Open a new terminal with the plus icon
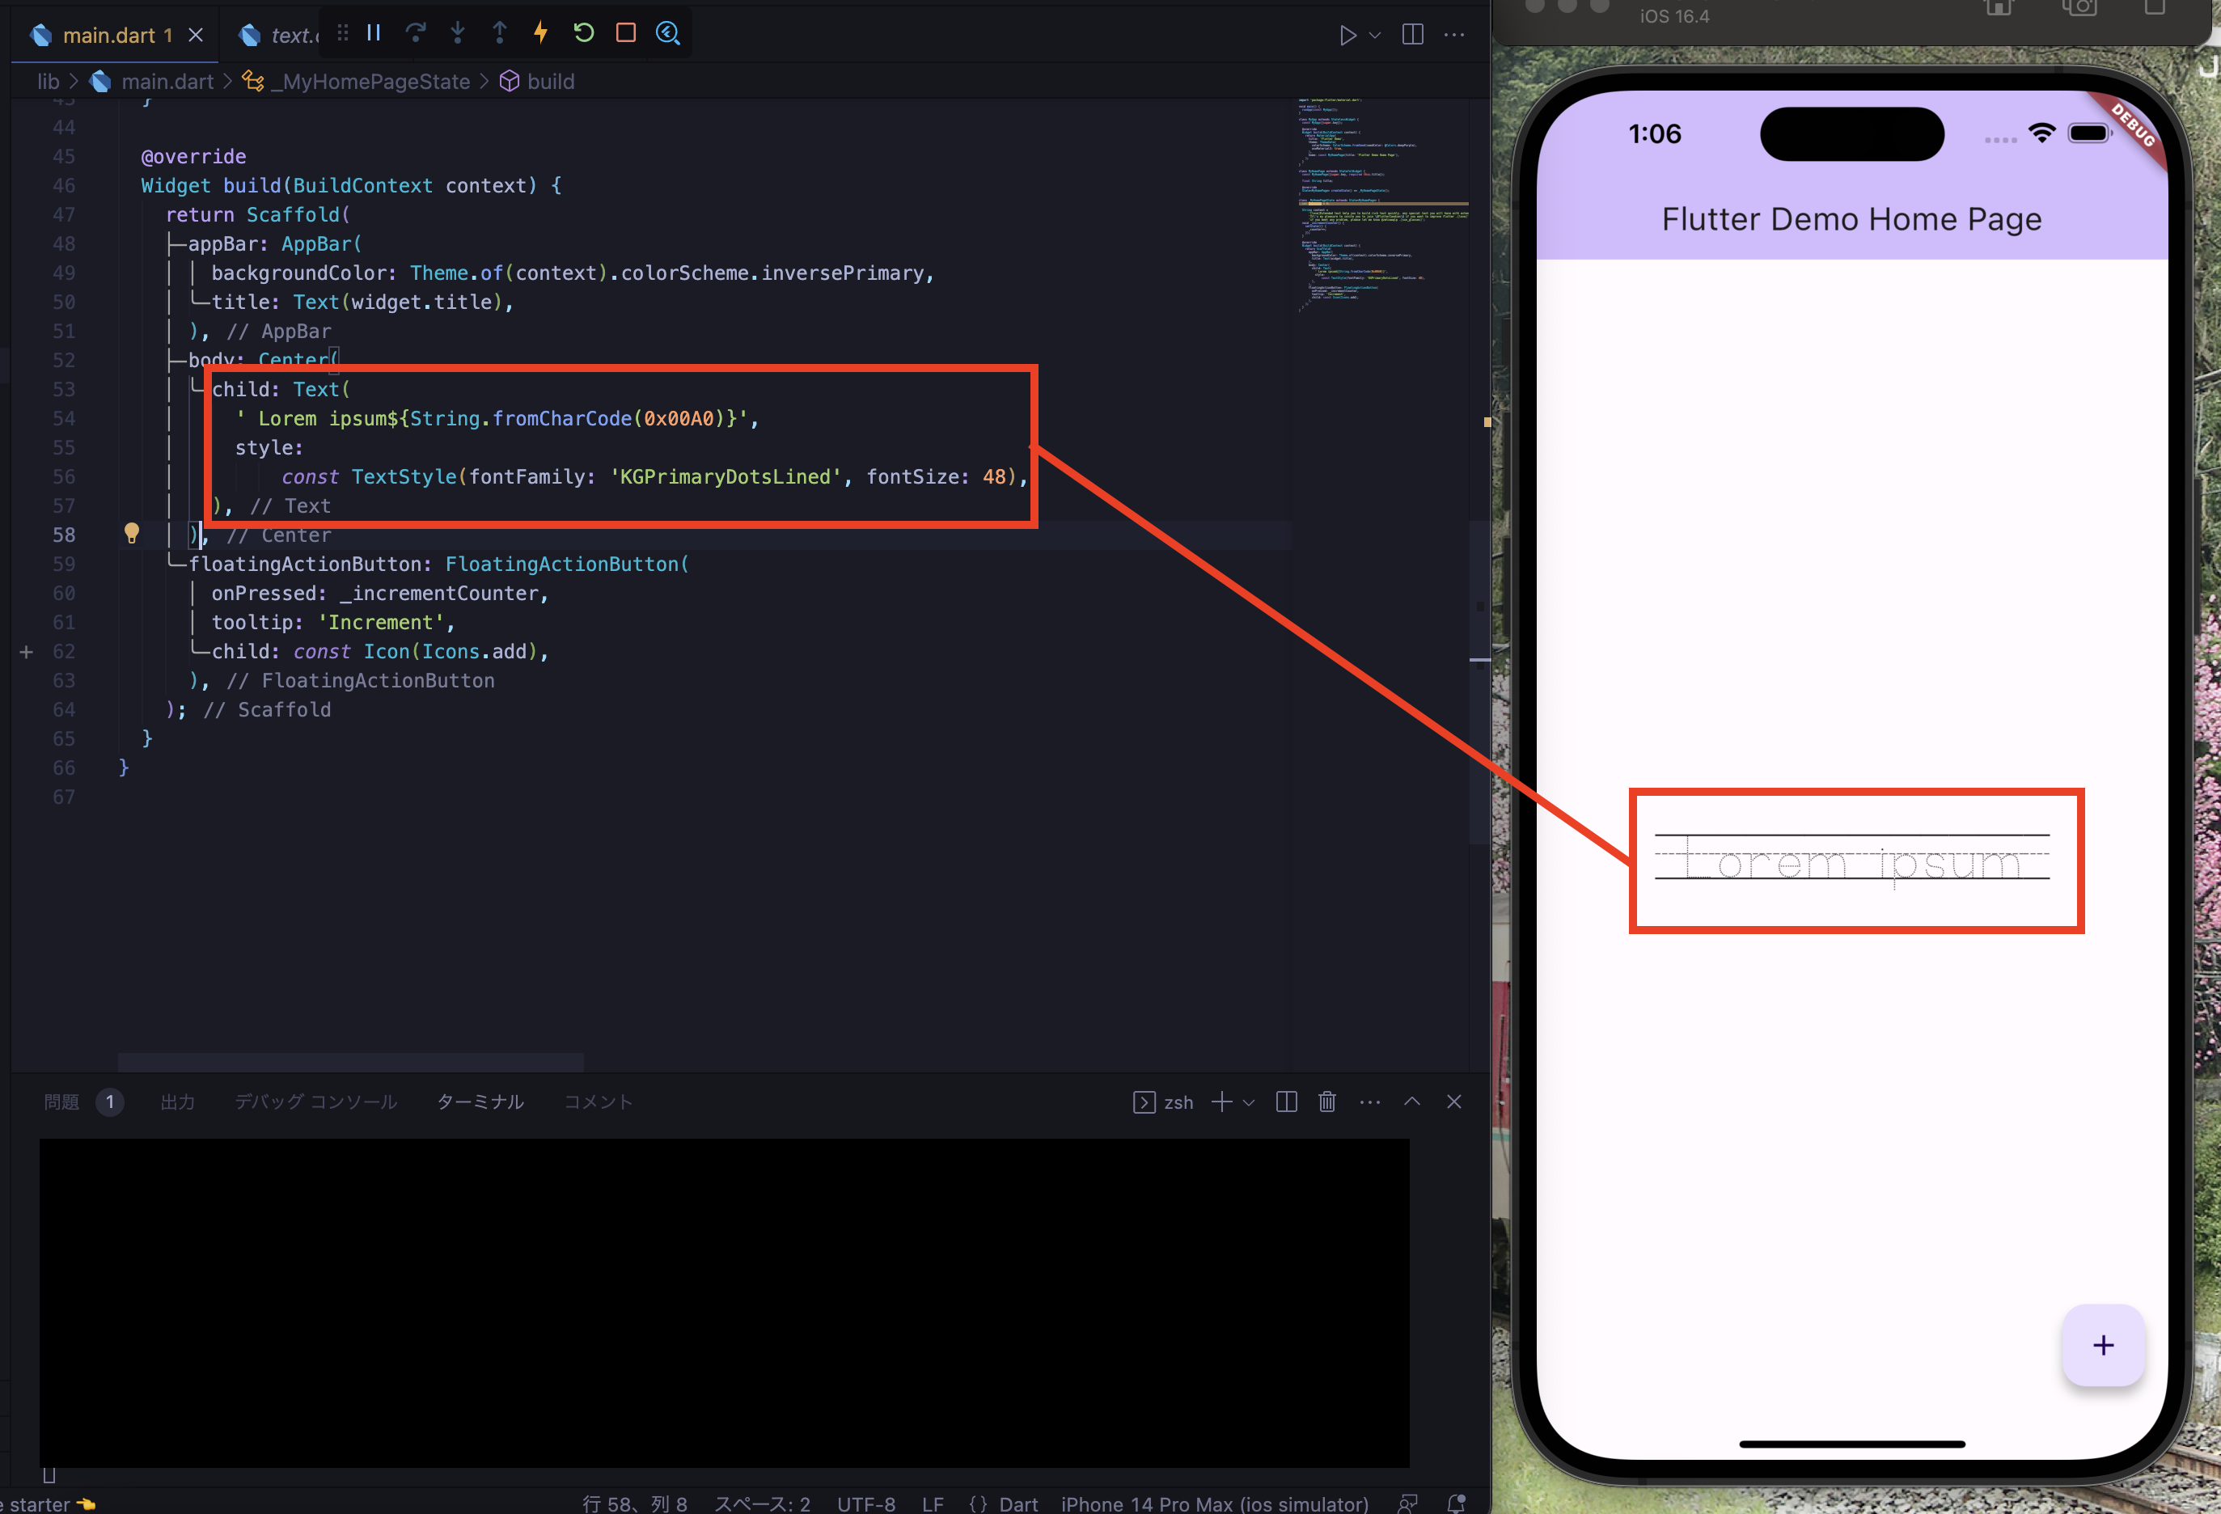This screenshot has width=2221, height=1514. coord(1220,1101)
